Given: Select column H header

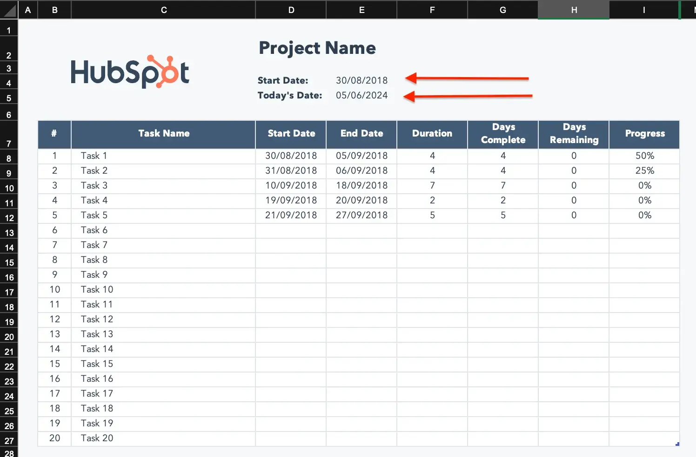Looking at the screenshot, I should coord(574,10).
